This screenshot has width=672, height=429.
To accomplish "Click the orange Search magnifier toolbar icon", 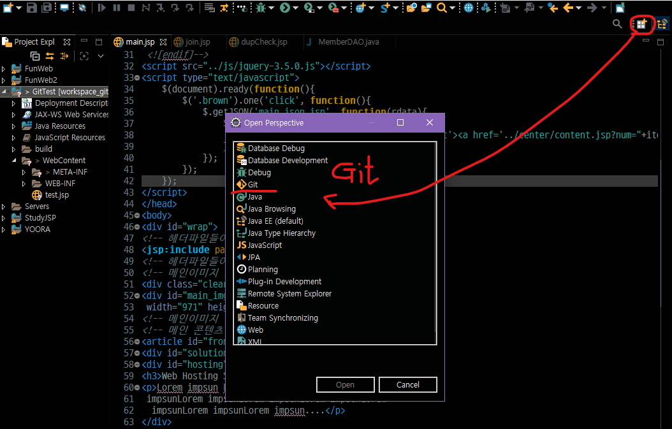I will click(441, 7).
